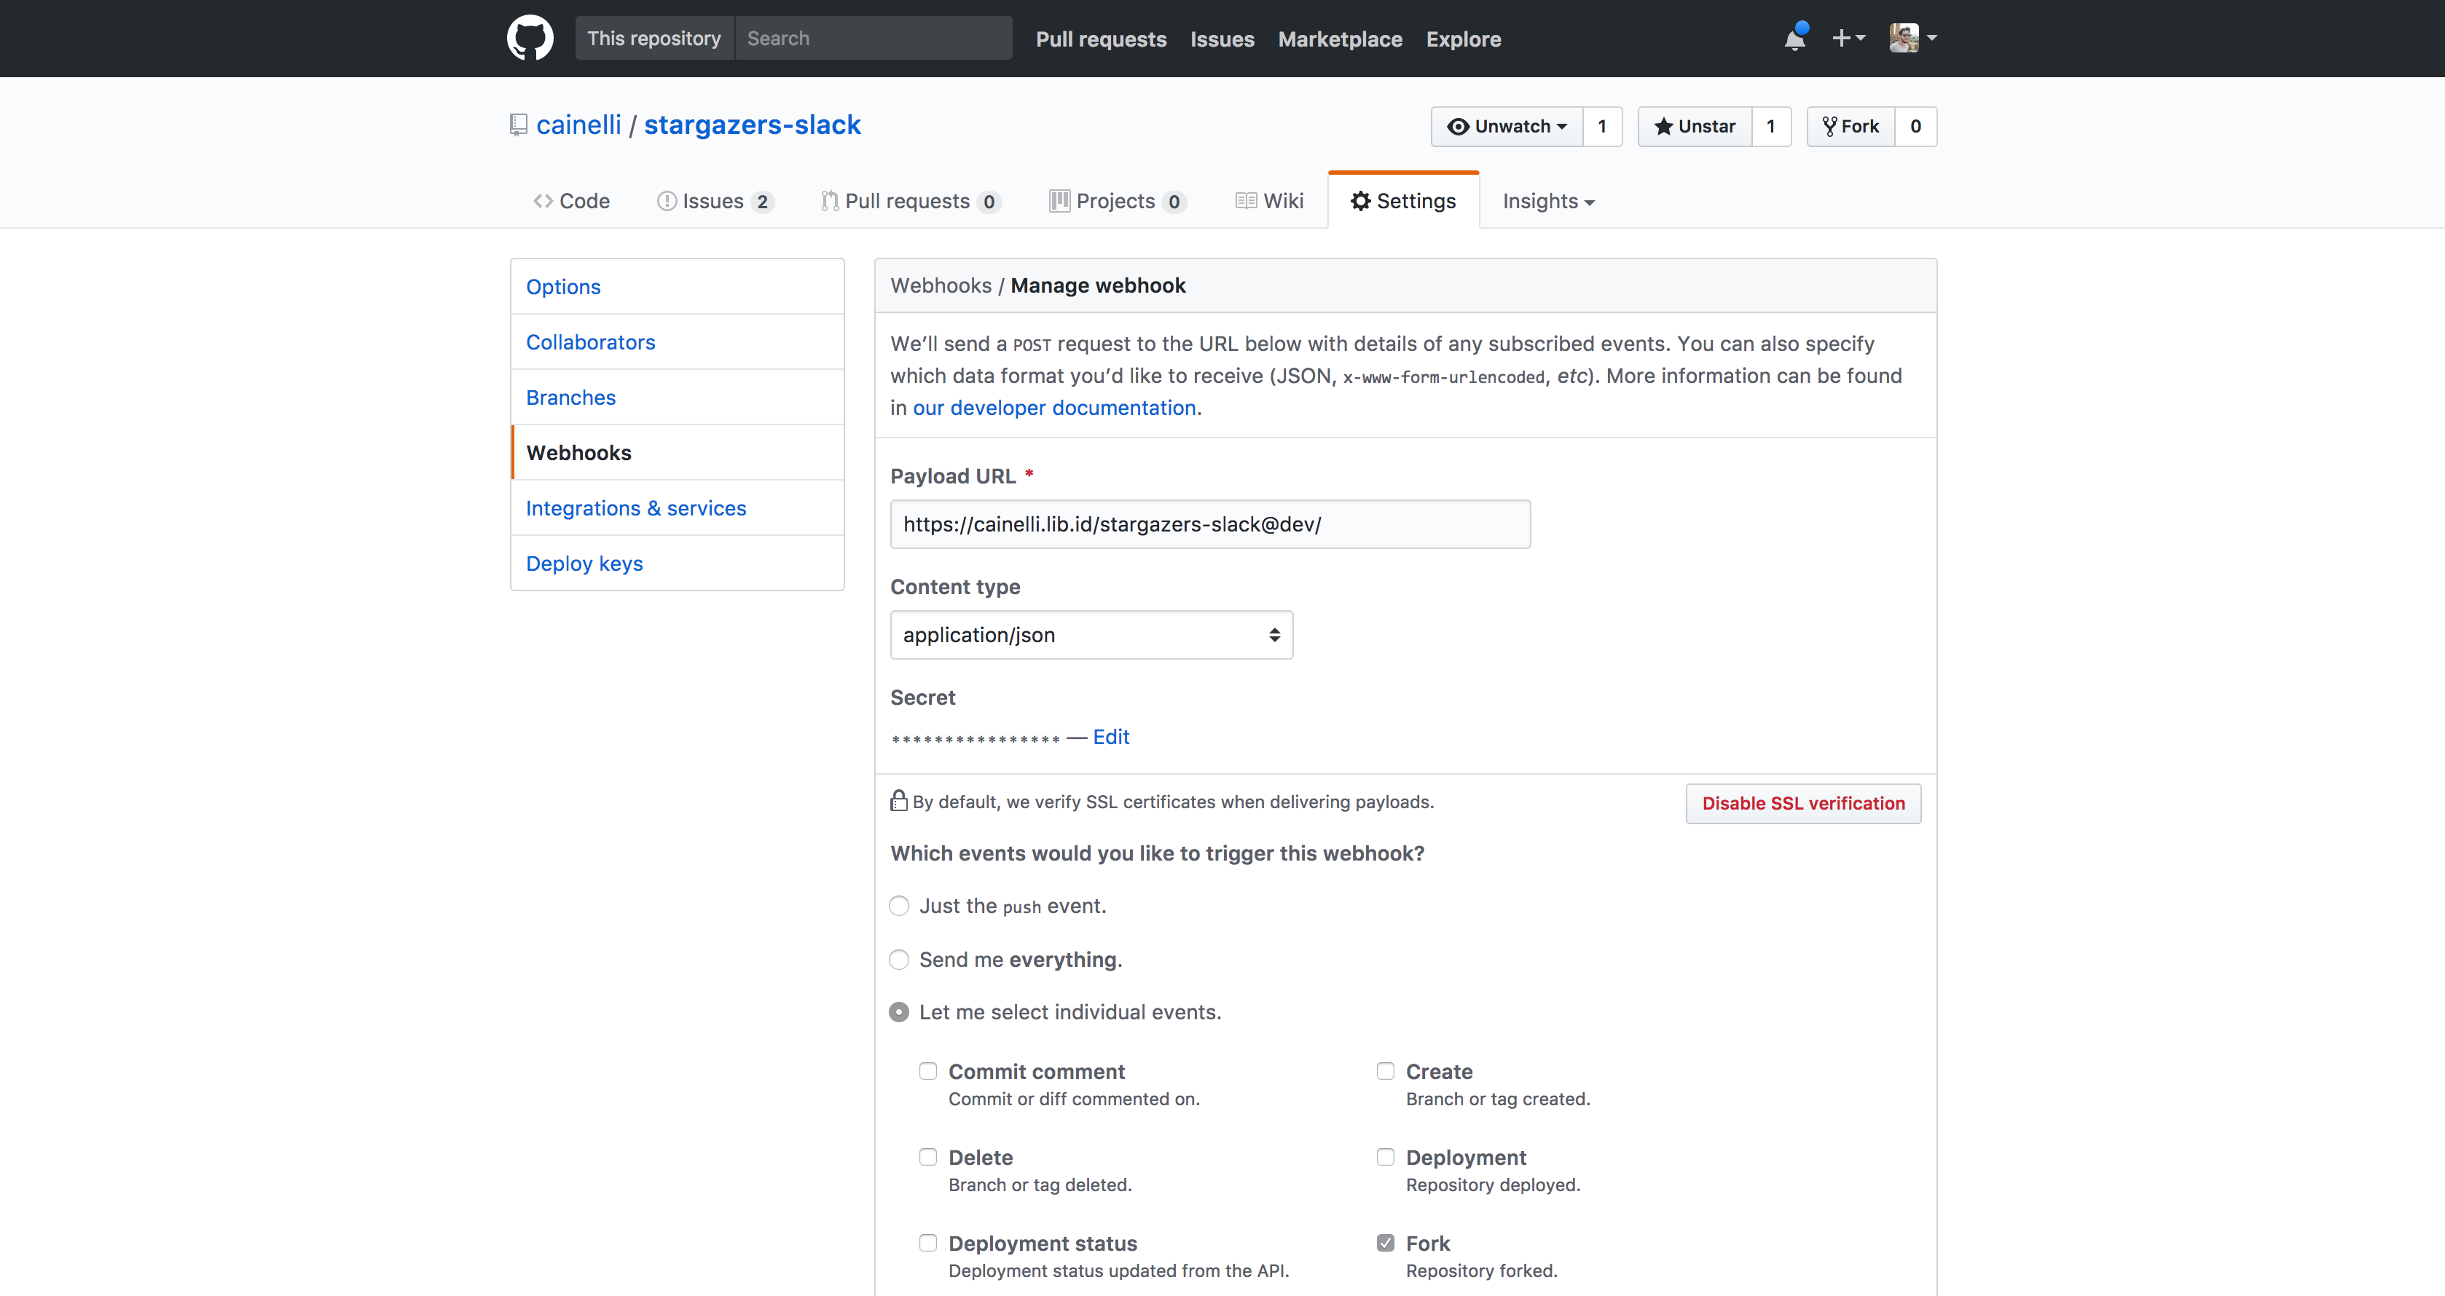This screenshot has height=1296, width=2445.
Task: Open the user avatar menu
Action: click(x=1913, y=38)
